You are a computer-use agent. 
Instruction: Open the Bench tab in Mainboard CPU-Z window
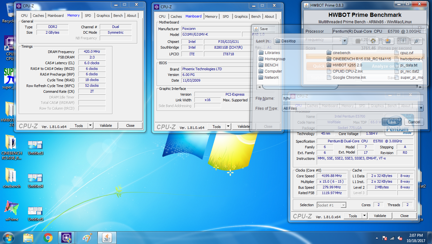click(x=256, y=17)
